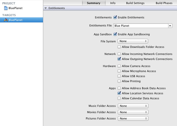Viewport: 177px width, 126px height.
Task: Disable the Enable Entitlements checkbox
Action: pyautogui.click(x=115, y=17)
